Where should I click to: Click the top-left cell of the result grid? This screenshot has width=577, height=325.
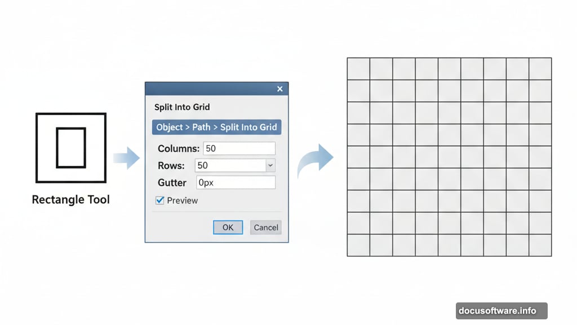[x=359, y=67]
